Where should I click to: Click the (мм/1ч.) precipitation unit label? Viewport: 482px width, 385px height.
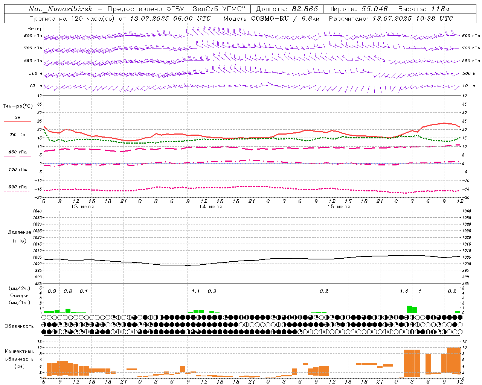tap(20, 303)
